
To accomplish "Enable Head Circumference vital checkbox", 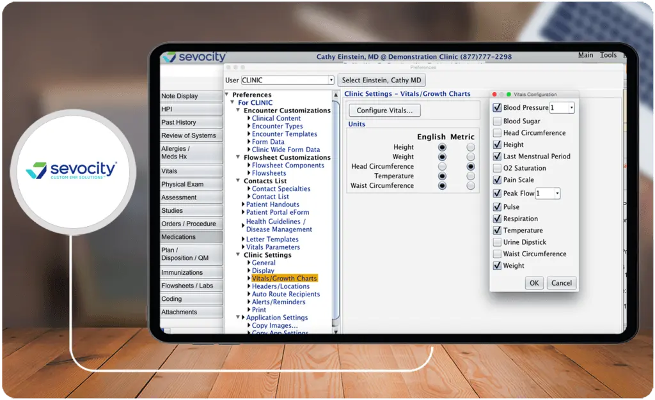I will tap(497, 133).
